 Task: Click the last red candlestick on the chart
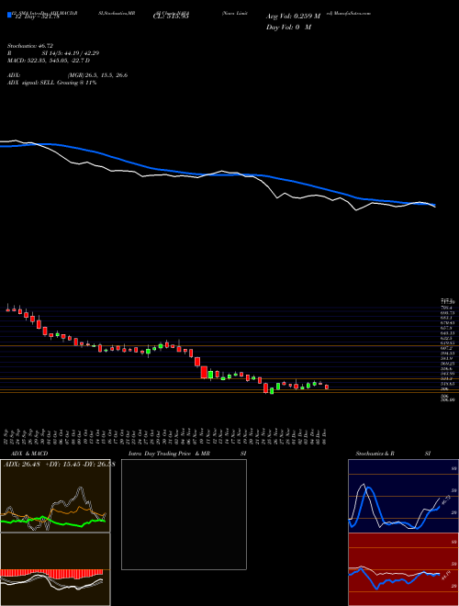[x=327, y=387]
